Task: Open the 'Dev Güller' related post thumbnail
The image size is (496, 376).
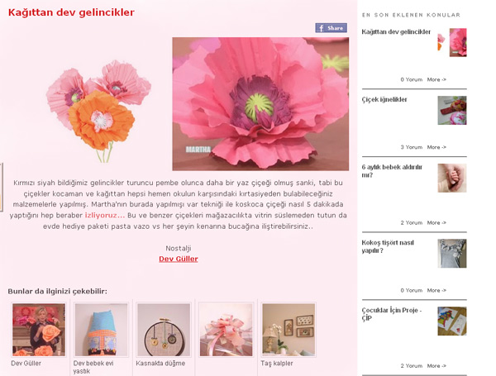Action: pos(39,330)
